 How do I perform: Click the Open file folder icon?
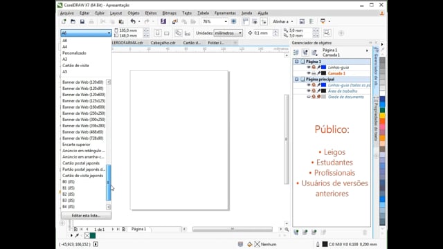73,21
